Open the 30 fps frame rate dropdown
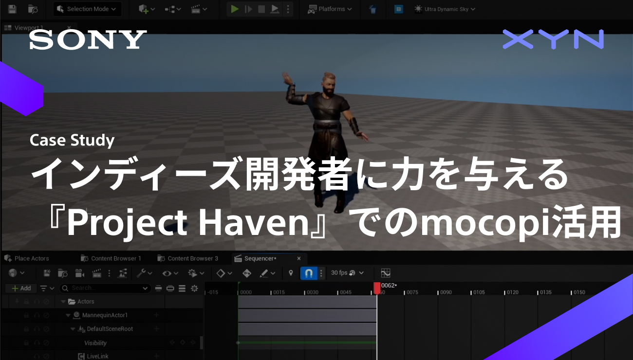 coord(347,273)
